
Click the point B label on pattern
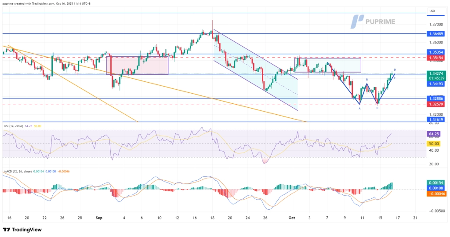coord(367,79)
